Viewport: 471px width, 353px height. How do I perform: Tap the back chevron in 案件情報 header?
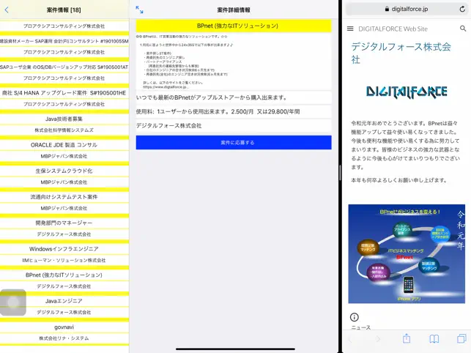coord(7,10)
